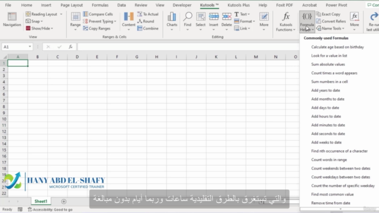Expand Show/Hide dropdown arrow
Viewport: 379px width, 213px height.
click(x=52, y=28)
